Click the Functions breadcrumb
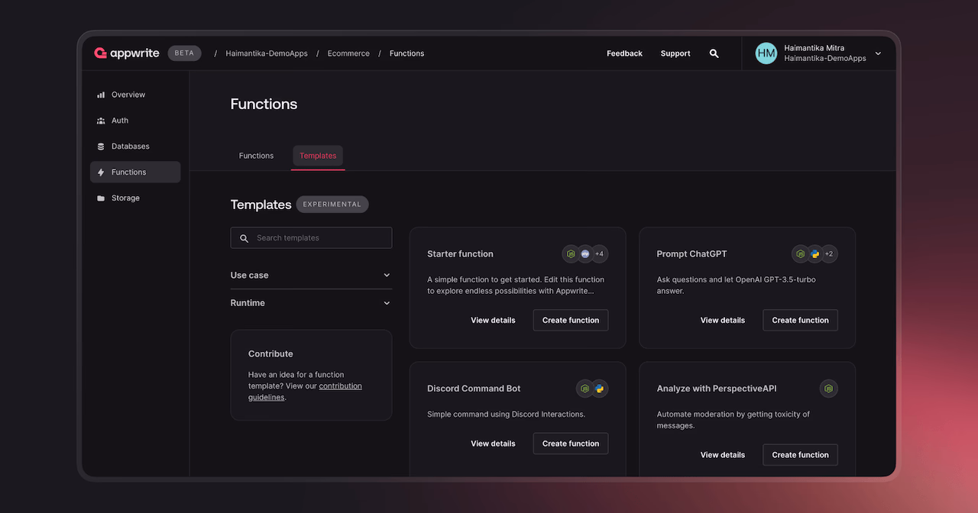This screenshot has width=978, height=513. [x=406, y=53]
